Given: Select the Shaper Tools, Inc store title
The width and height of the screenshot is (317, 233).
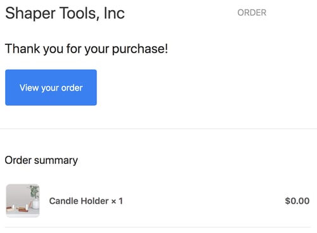Looking at the screenshot, I should tap(65, 13).
